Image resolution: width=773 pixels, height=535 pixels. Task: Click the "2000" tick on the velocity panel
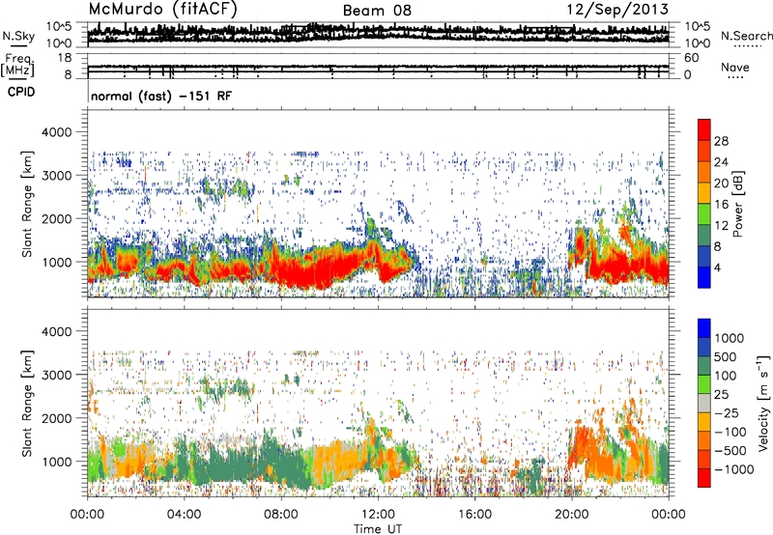tap(56, 418)
